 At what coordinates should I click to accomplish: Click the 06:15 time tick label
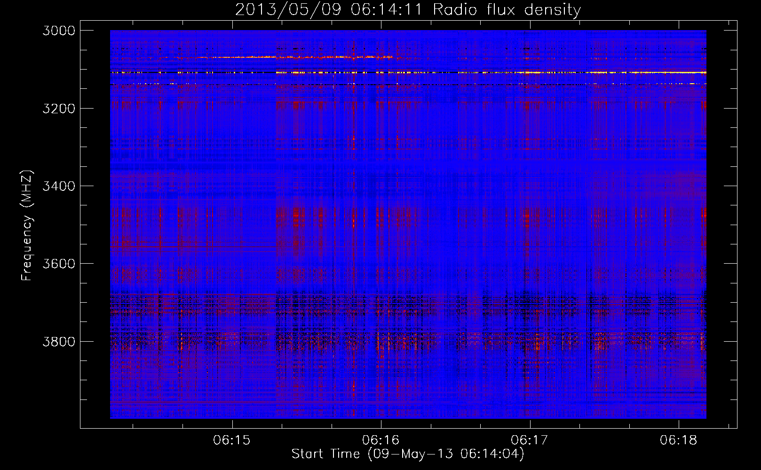(232, 440)
